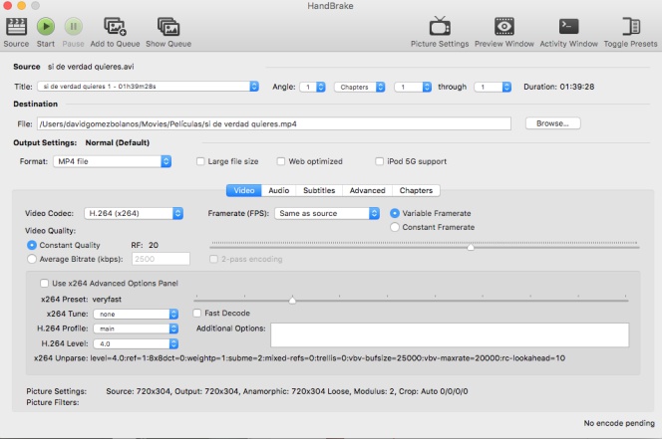Click the Average Bitrate 2500 field
Viewport: 662px width, 439px height.
click(161, 259)
